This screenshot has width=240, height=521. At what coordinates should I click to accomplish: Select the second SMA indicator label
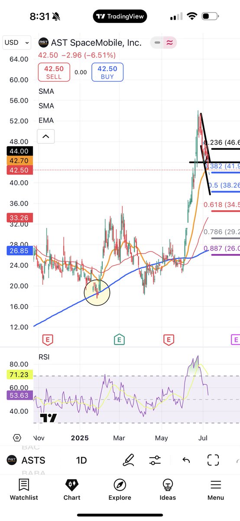[46, 106]
